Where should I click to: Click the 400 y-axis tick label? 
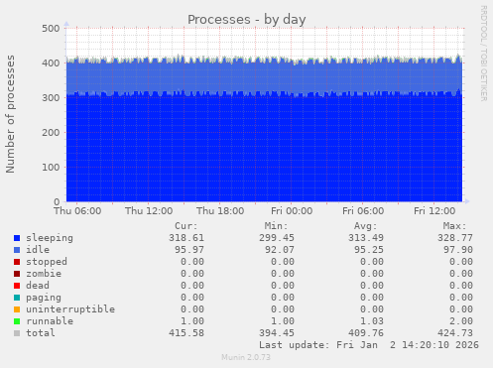[51, 63]
